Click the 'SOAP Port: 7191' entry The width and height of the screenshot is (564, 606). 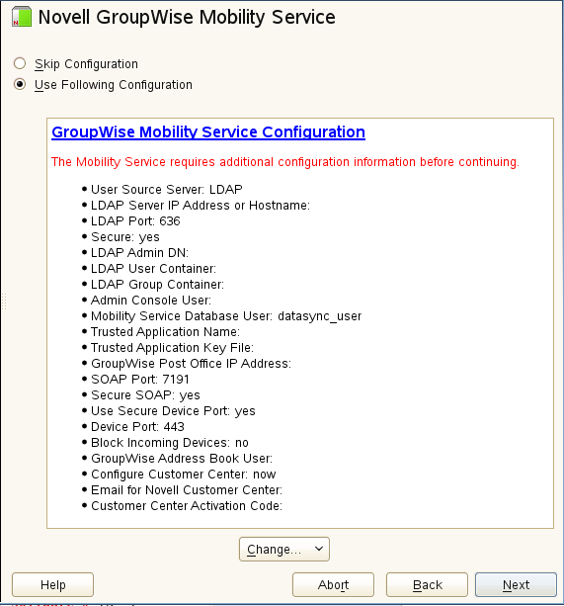point(139,380)
